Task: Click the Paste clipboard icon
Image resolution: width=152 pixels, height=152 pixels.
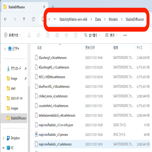Action: pyautogui.click(x=48, y=35)
